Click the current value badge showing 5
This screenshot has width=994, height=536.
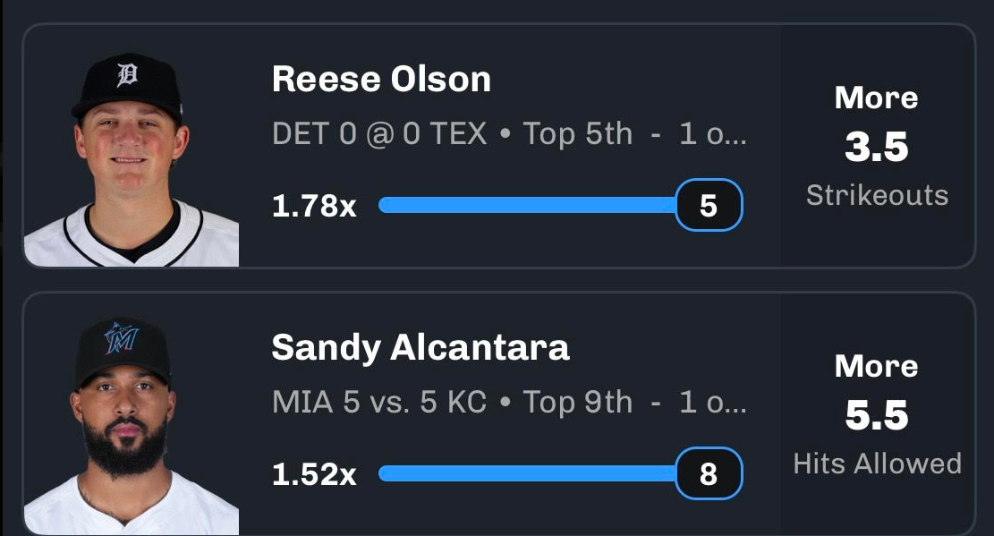pos(709,205)
